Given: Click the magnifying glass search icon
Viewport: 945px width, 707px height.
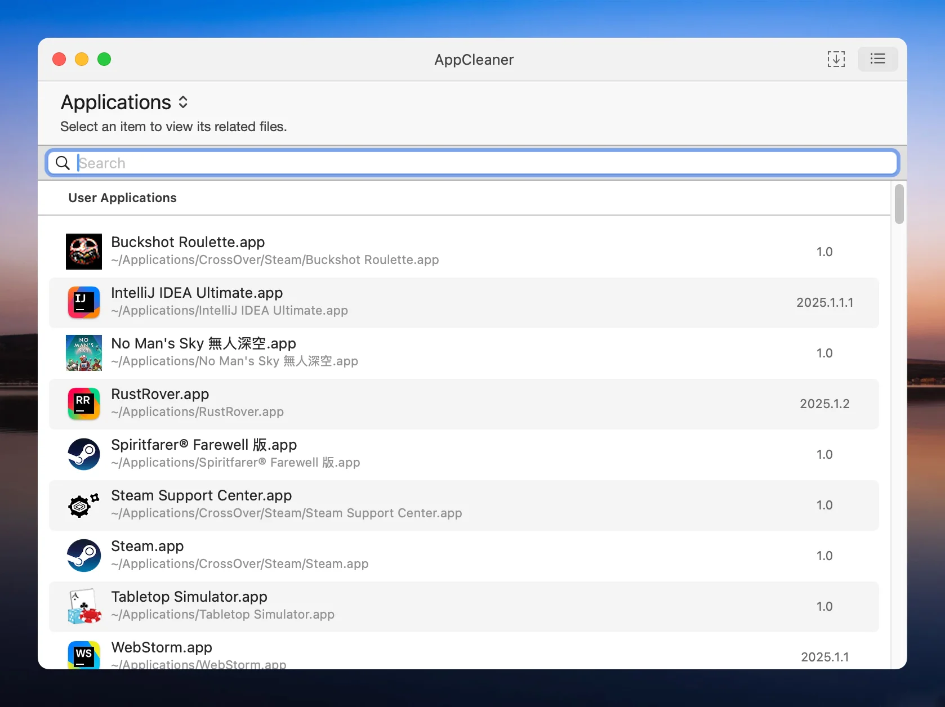Looking at the screenshot, I should pyautogui.click(x=63, y=163).
